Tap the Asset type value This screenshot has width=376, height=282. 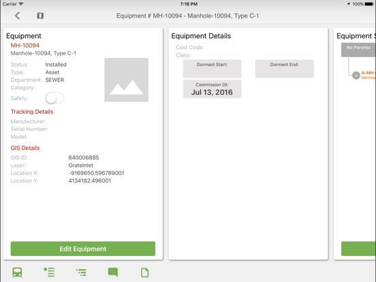point(52,72)
